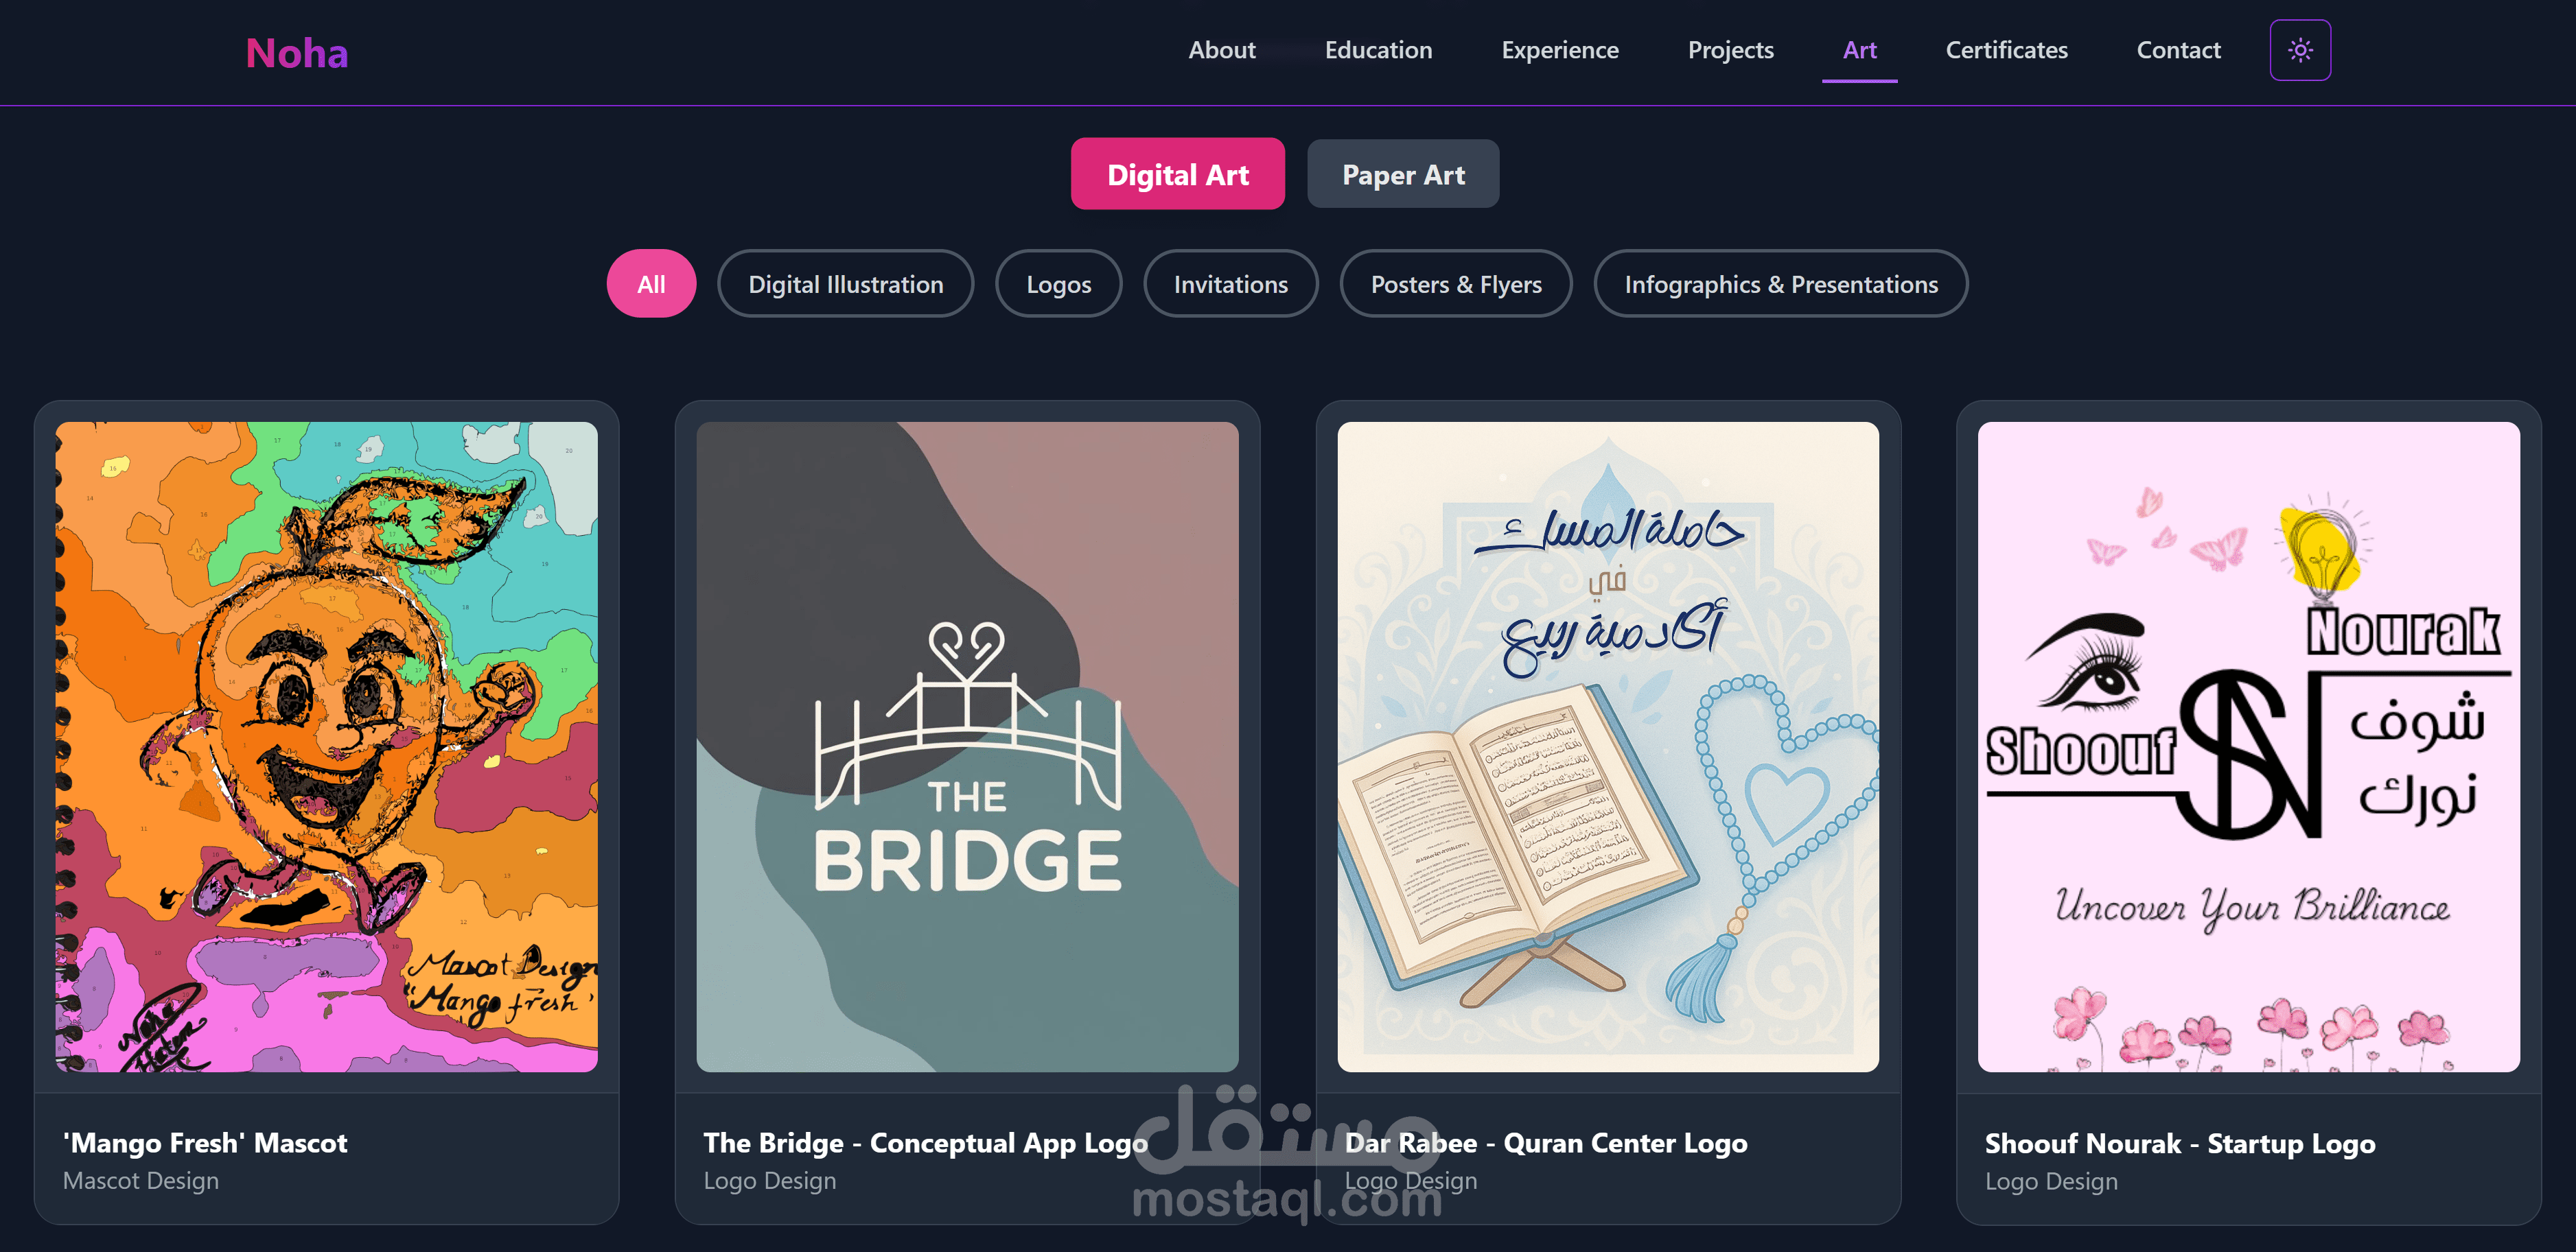The image size is (2576, 1252).
Task: Open the Experience nav item
Action: pos(1559,50)
